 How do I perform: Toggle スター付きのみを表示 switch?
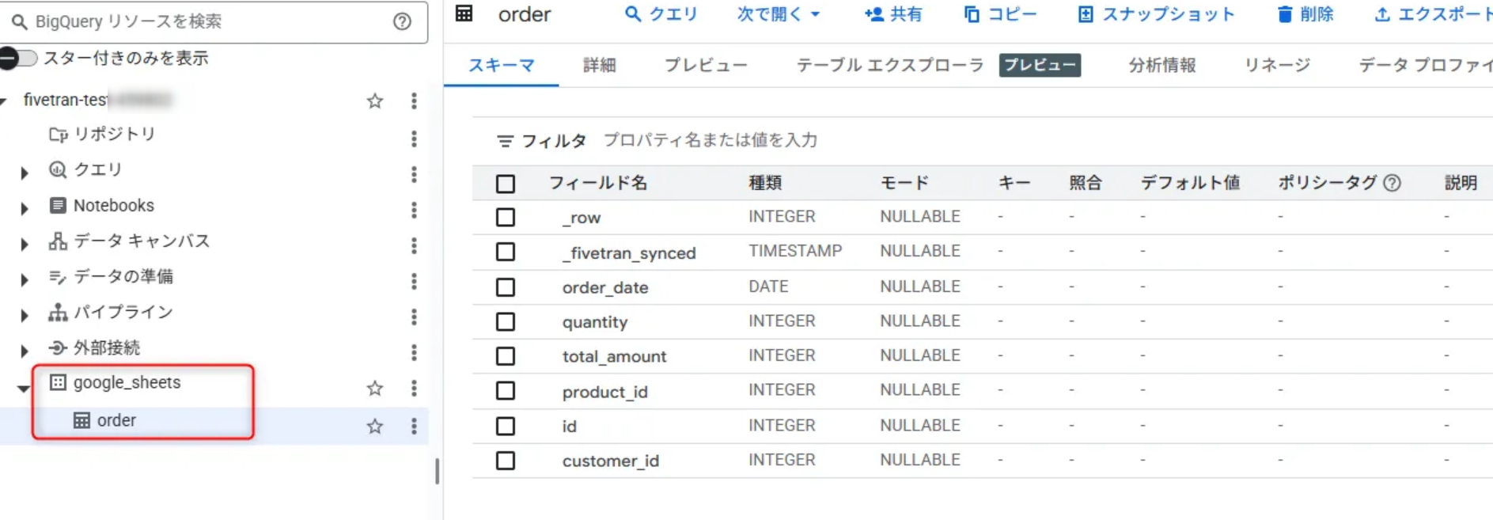tap(18, 58)
